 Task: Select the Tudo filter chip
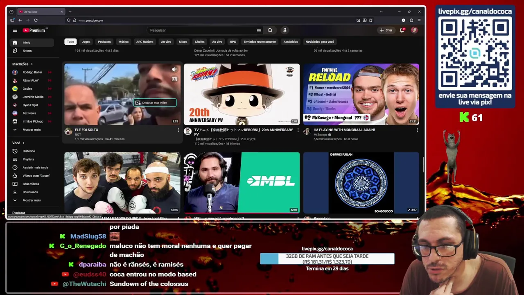click(x=70, y=42)
